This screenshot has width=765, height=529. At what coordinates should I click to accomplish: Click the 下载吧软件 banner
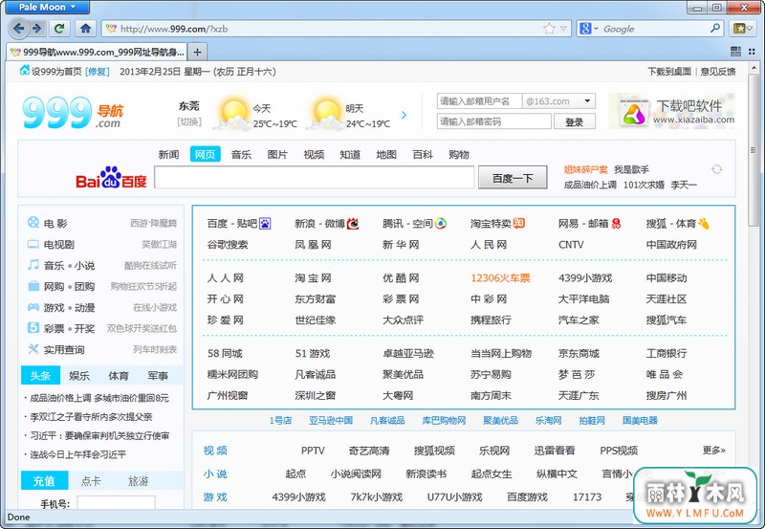pos(672,112)
